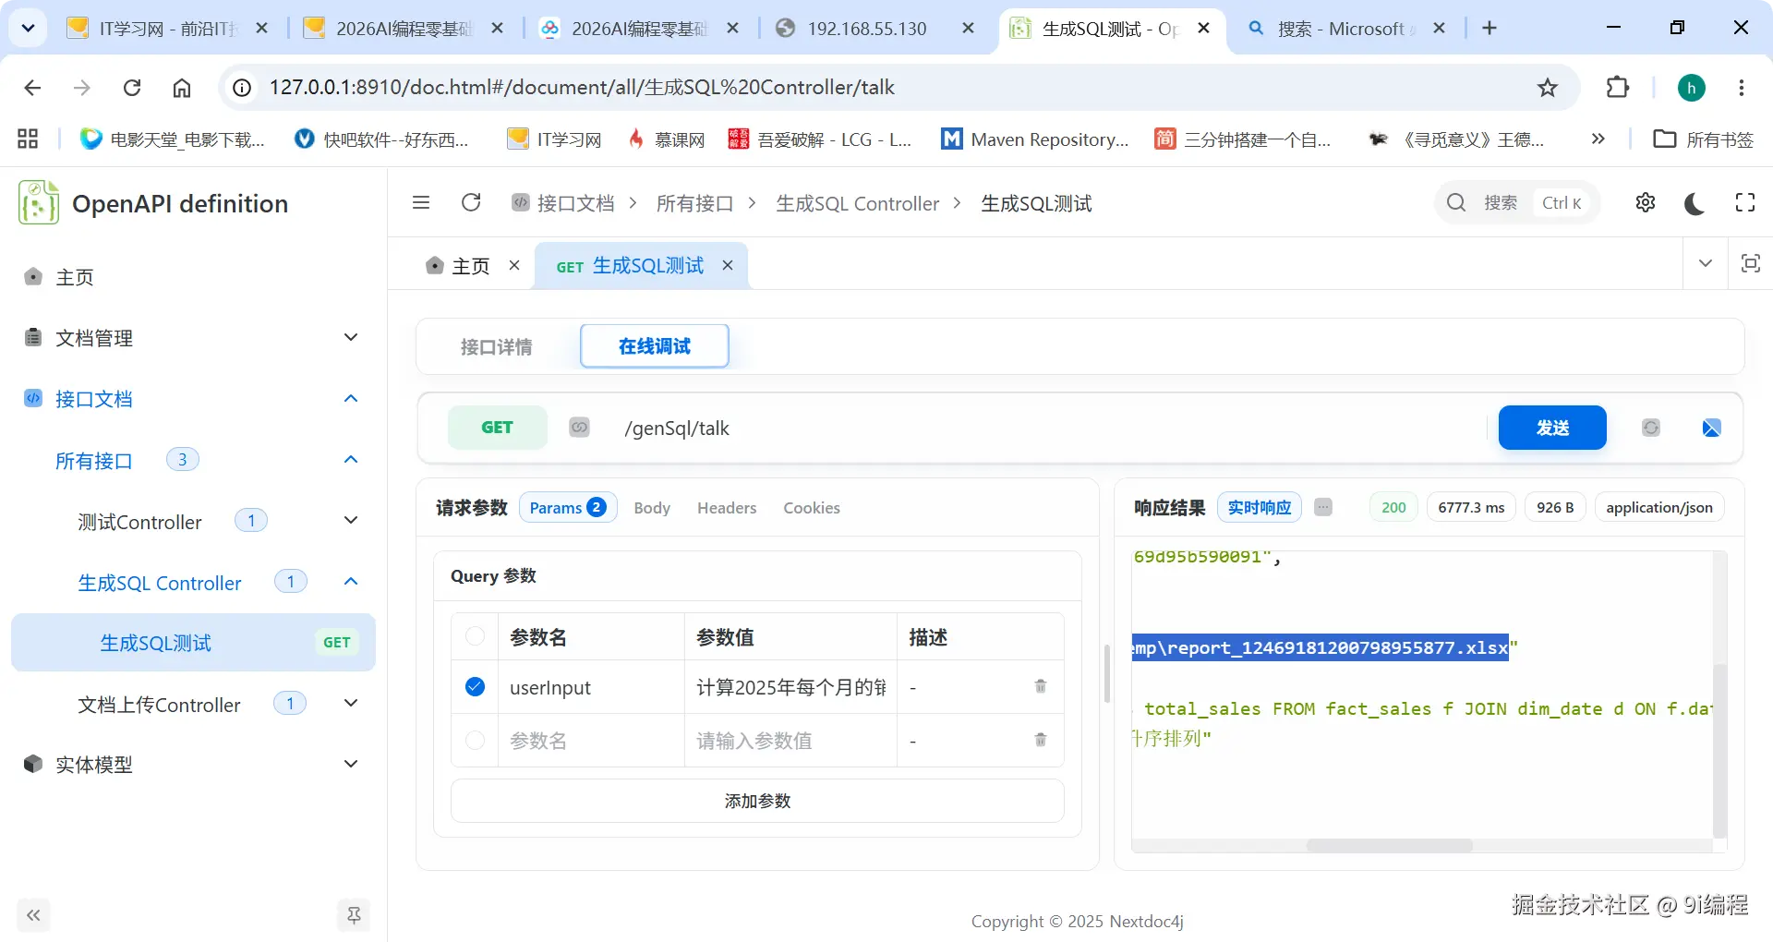Viewport: 1773px width, 942px height.
Task: Close the 主页 document tab
Action: click(514, 265)
